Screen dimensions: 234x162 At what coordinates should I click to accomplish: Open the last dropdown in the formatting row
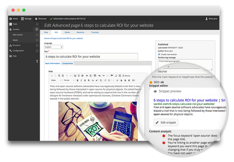(x=134, y=80)
